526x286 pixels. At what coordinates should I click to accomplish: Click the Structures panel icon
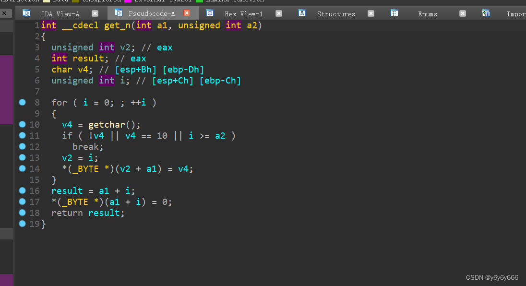302,13
